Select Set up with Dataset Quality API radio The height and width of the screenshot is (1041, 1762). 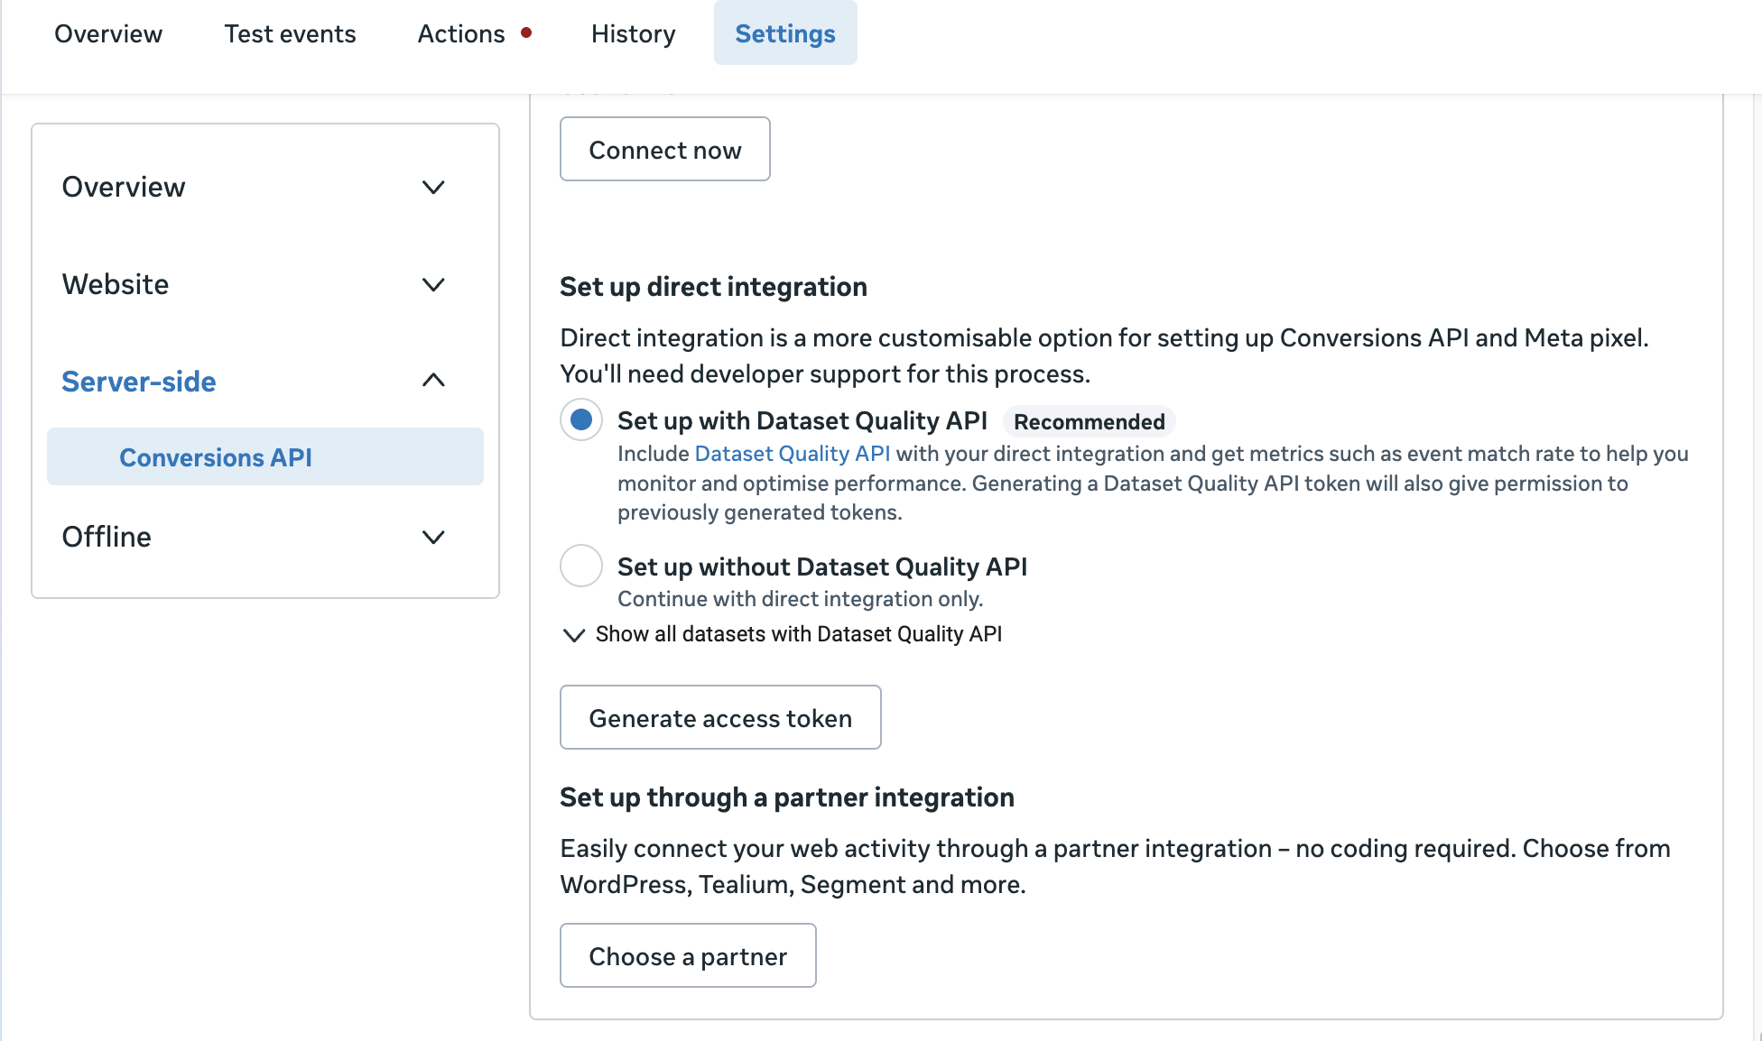coord(581,419)
